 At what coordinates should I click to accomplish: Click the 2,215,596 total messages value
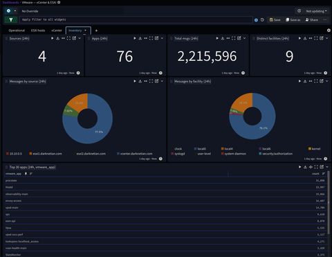click(207, 56)
